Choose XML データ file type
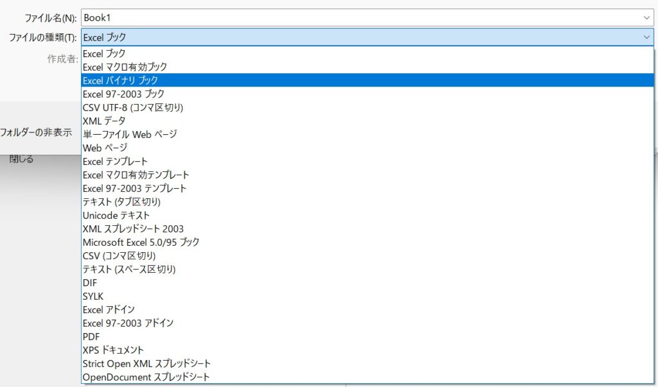 tap(104, 121)
